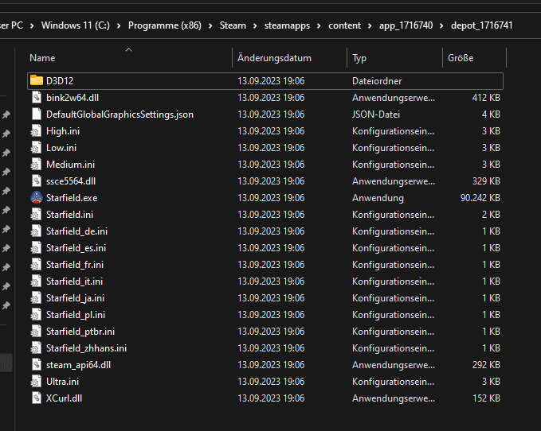Select the DefaultGlobalGraphicsSettings.json file name

coord(120,115)
